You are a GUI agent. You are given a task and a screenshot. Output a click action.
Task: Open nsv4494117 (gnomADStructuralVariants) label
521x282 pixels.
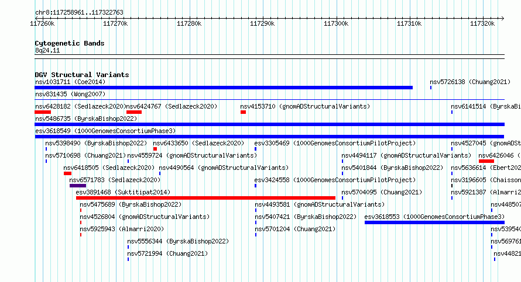[x=406, y=155]
